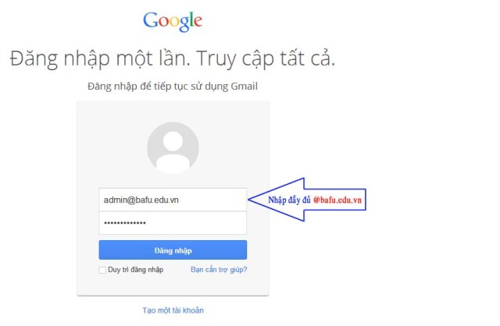
Task: Open the Bạn cần trợ giúp? link
Action: 219,270
